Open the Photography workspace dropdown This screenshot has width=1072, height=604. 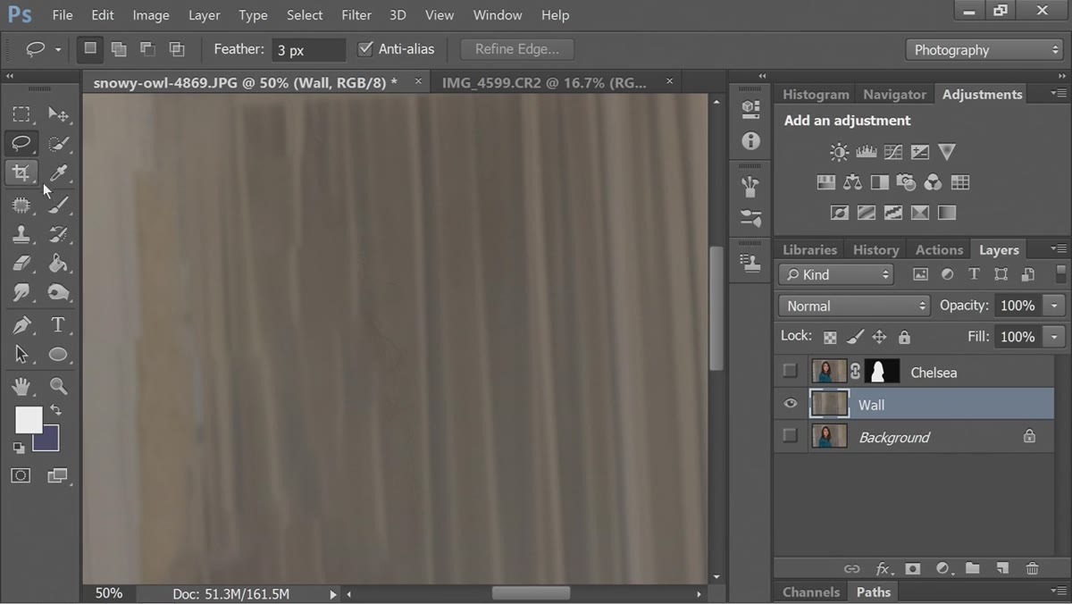984,50
